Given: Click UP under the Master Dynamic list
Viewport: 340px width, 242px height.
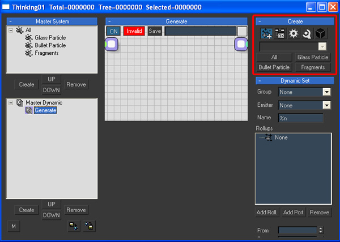Looking at the screenshot, I should coord(52,204).
